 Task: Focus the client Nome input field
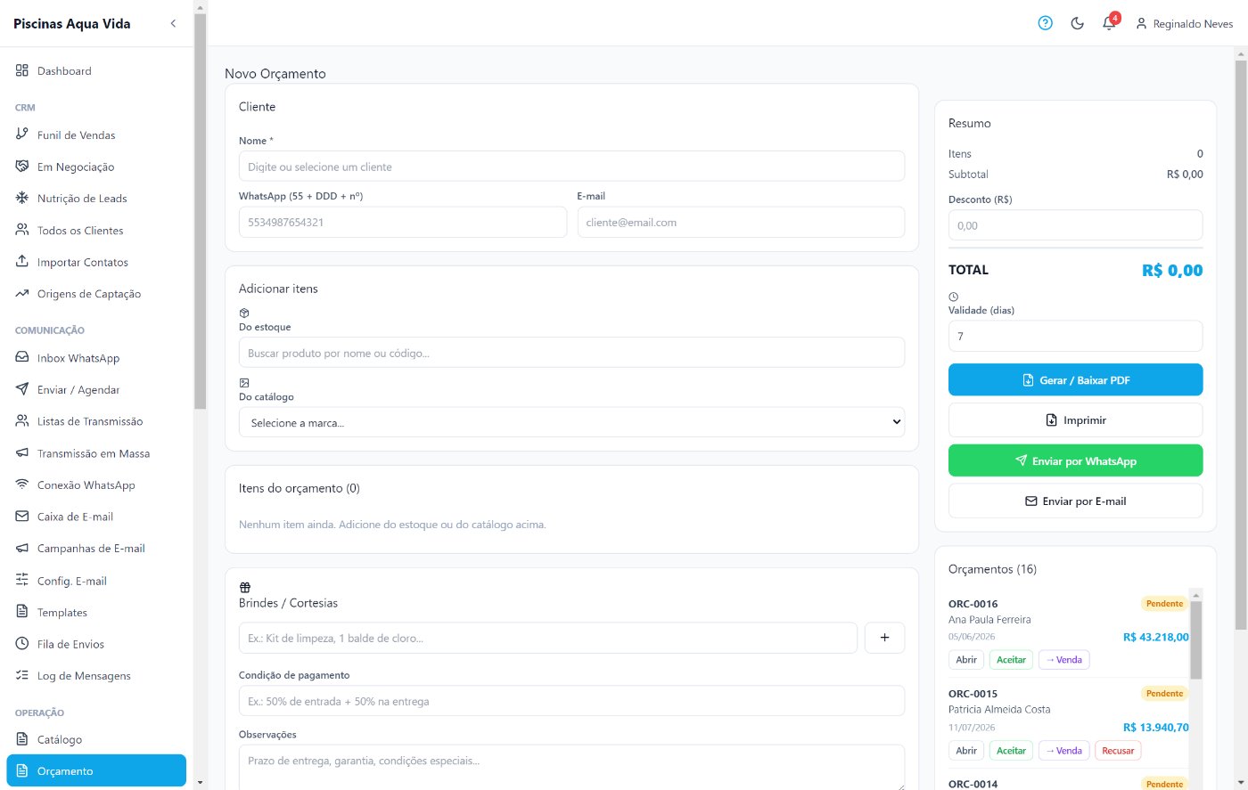tap(571, 167)
